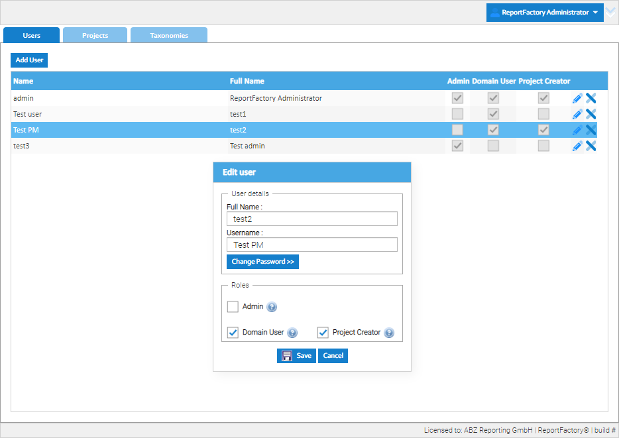Click into the Full Name text field
This screenshot has width=619, height=438.
click(x=311, y=219)
